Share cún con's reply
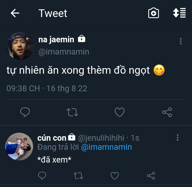Screen dimensions: 192x187 [151, 176]
